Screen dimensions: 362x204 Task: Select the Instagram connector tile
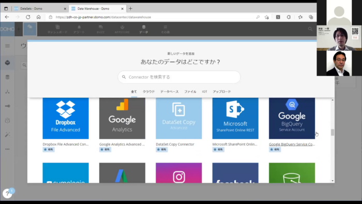[x=179, y=173]
